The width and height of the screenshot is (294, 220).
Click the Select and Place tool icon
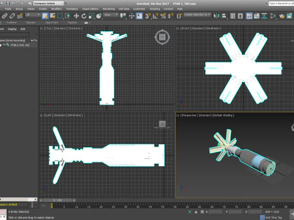(x=99, y=16)
